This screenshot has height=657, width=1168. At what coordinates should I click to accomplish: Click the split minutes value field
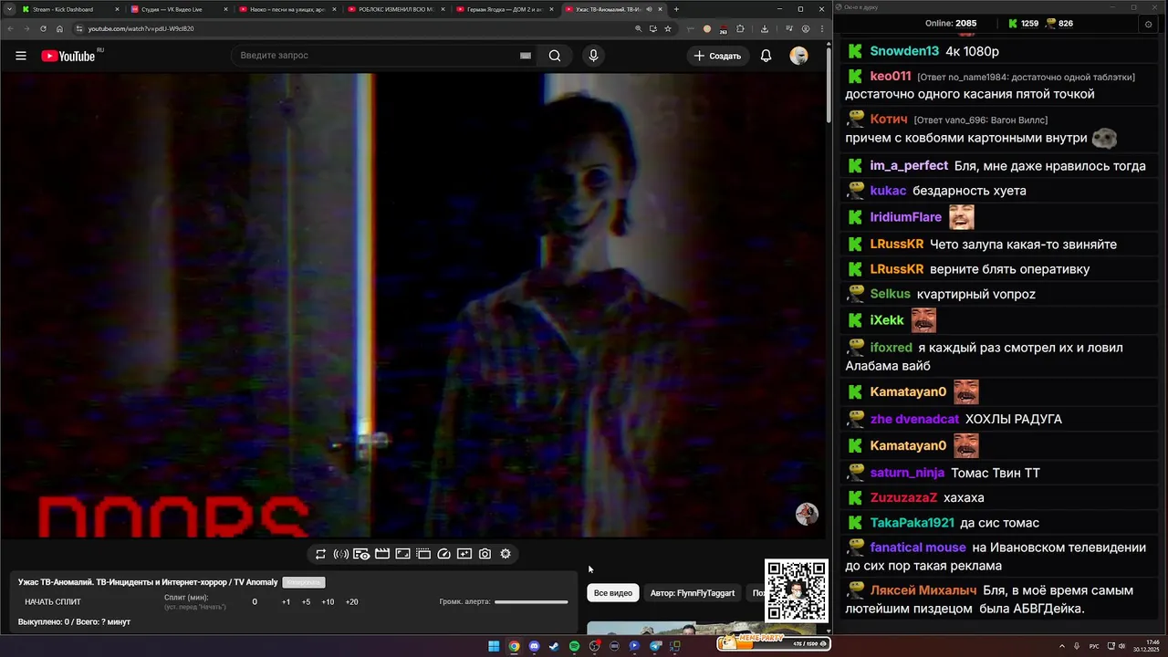pyautogui.click(x=255, y=602)
